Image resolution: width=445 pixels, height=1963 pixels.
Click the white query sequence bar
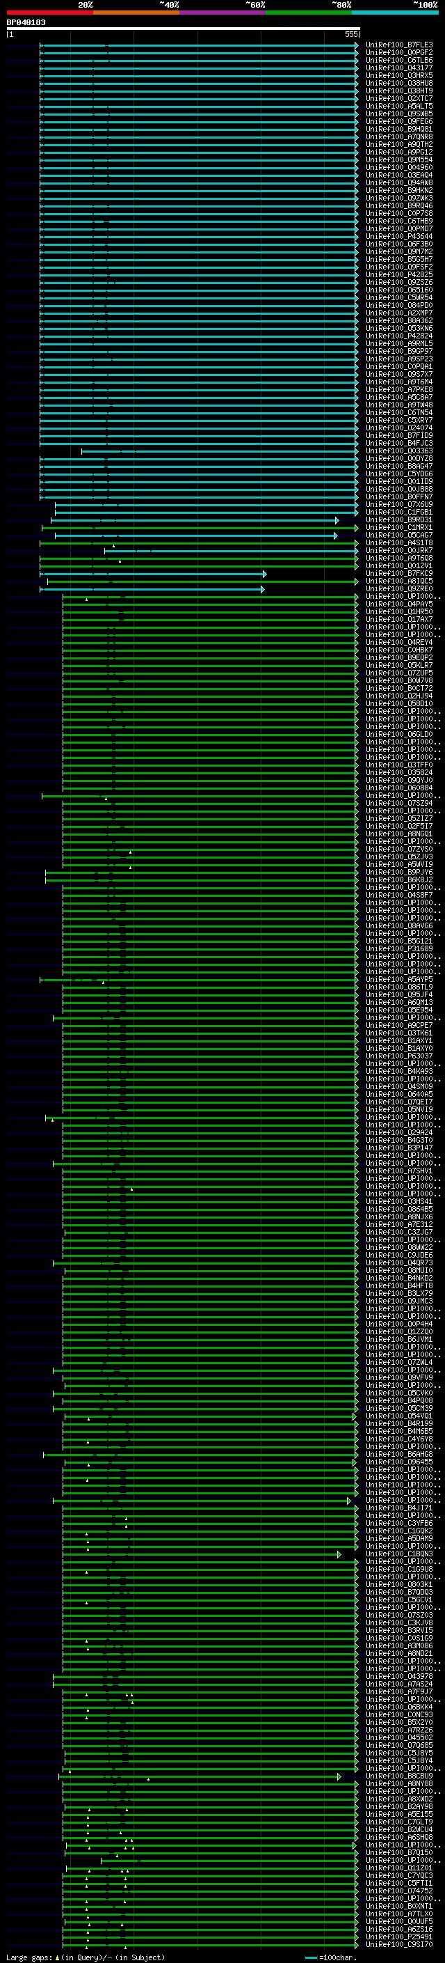184,28
